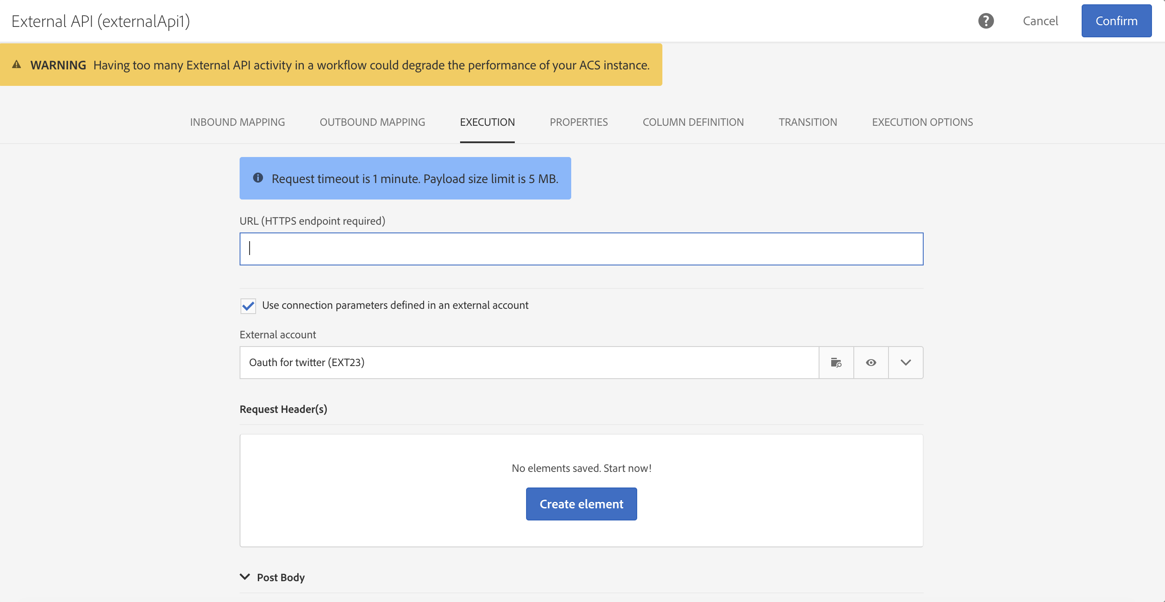
Task: Expand the Post Body section chevron
Action: point(245,577)
